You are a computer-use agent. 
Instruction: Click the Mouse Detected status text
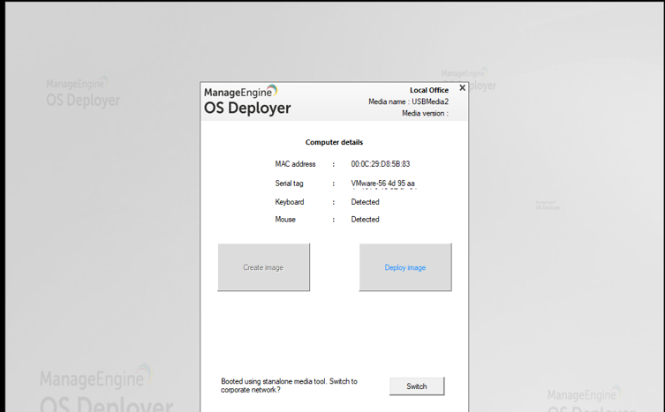[365, 220]
